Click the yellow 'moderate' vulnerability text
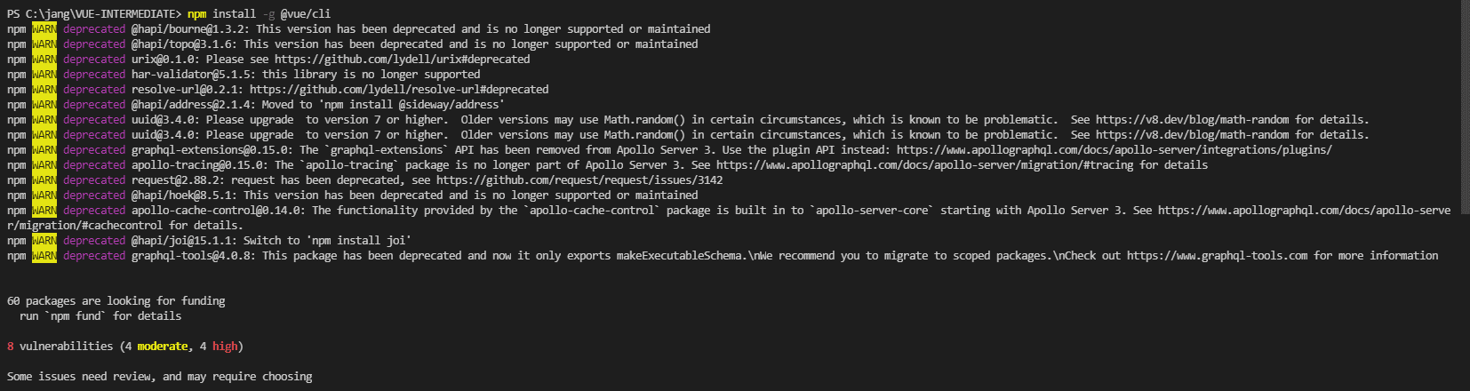This screenshot has width=1470, height=391. click(162, 347)
